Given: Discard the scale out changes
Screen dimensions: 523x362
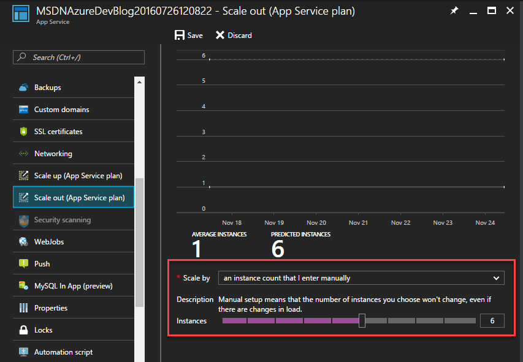Looking at the screenshot, I should coord(234,36).
